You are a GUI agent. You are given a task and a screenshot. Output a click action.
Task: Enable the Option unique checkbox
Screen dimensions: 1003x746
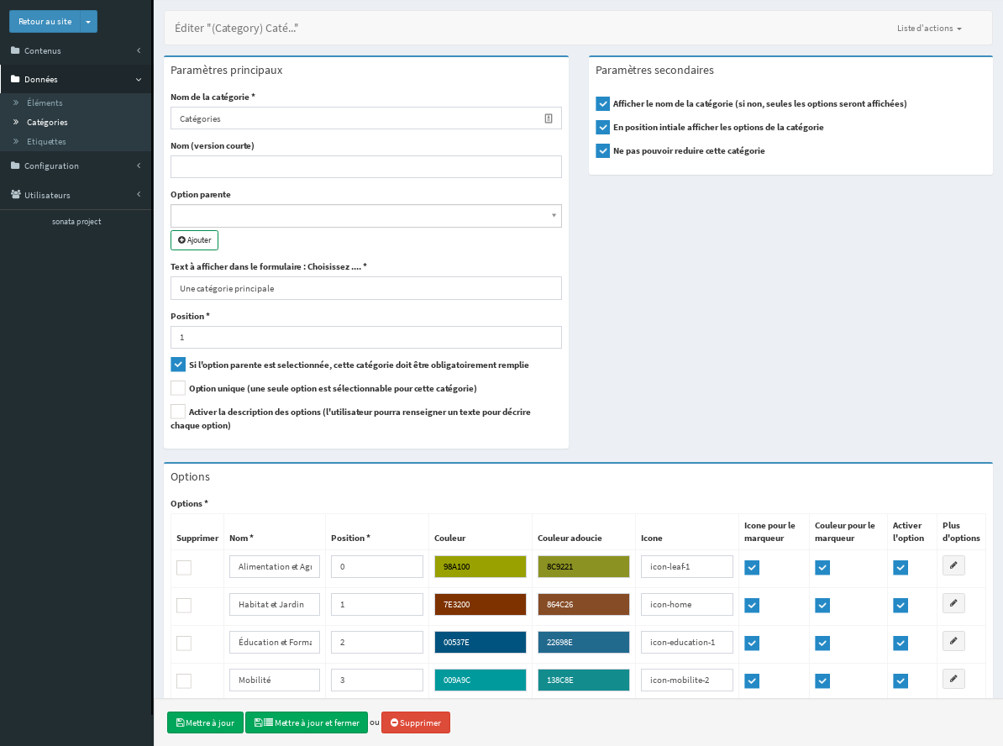click(x=178, y=388)
